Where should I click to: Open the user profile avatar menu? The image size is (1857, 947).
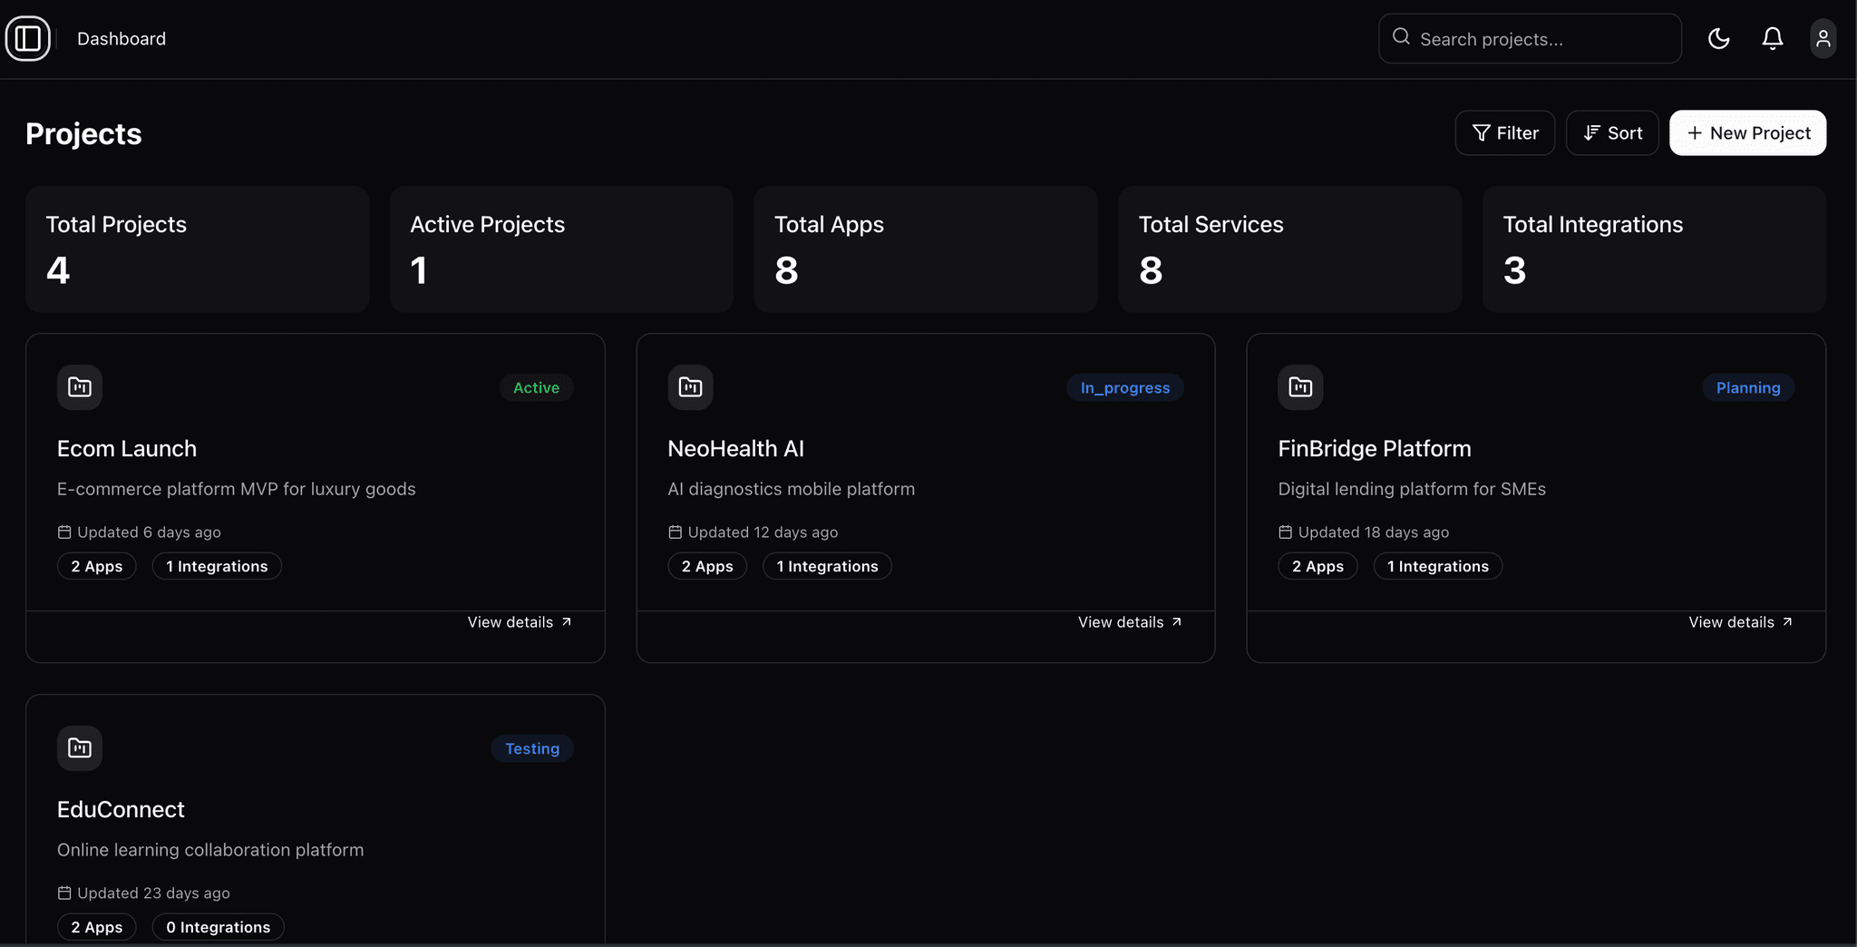coord(1823,38)
